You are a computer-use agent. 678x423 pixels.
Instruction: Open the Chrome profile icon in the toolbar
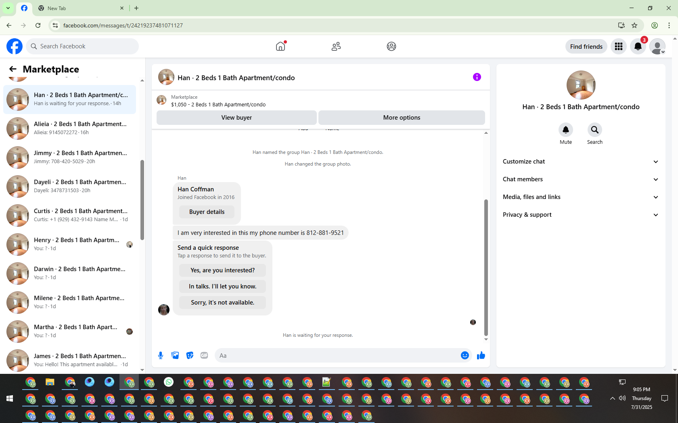click(x=655, y=25)
